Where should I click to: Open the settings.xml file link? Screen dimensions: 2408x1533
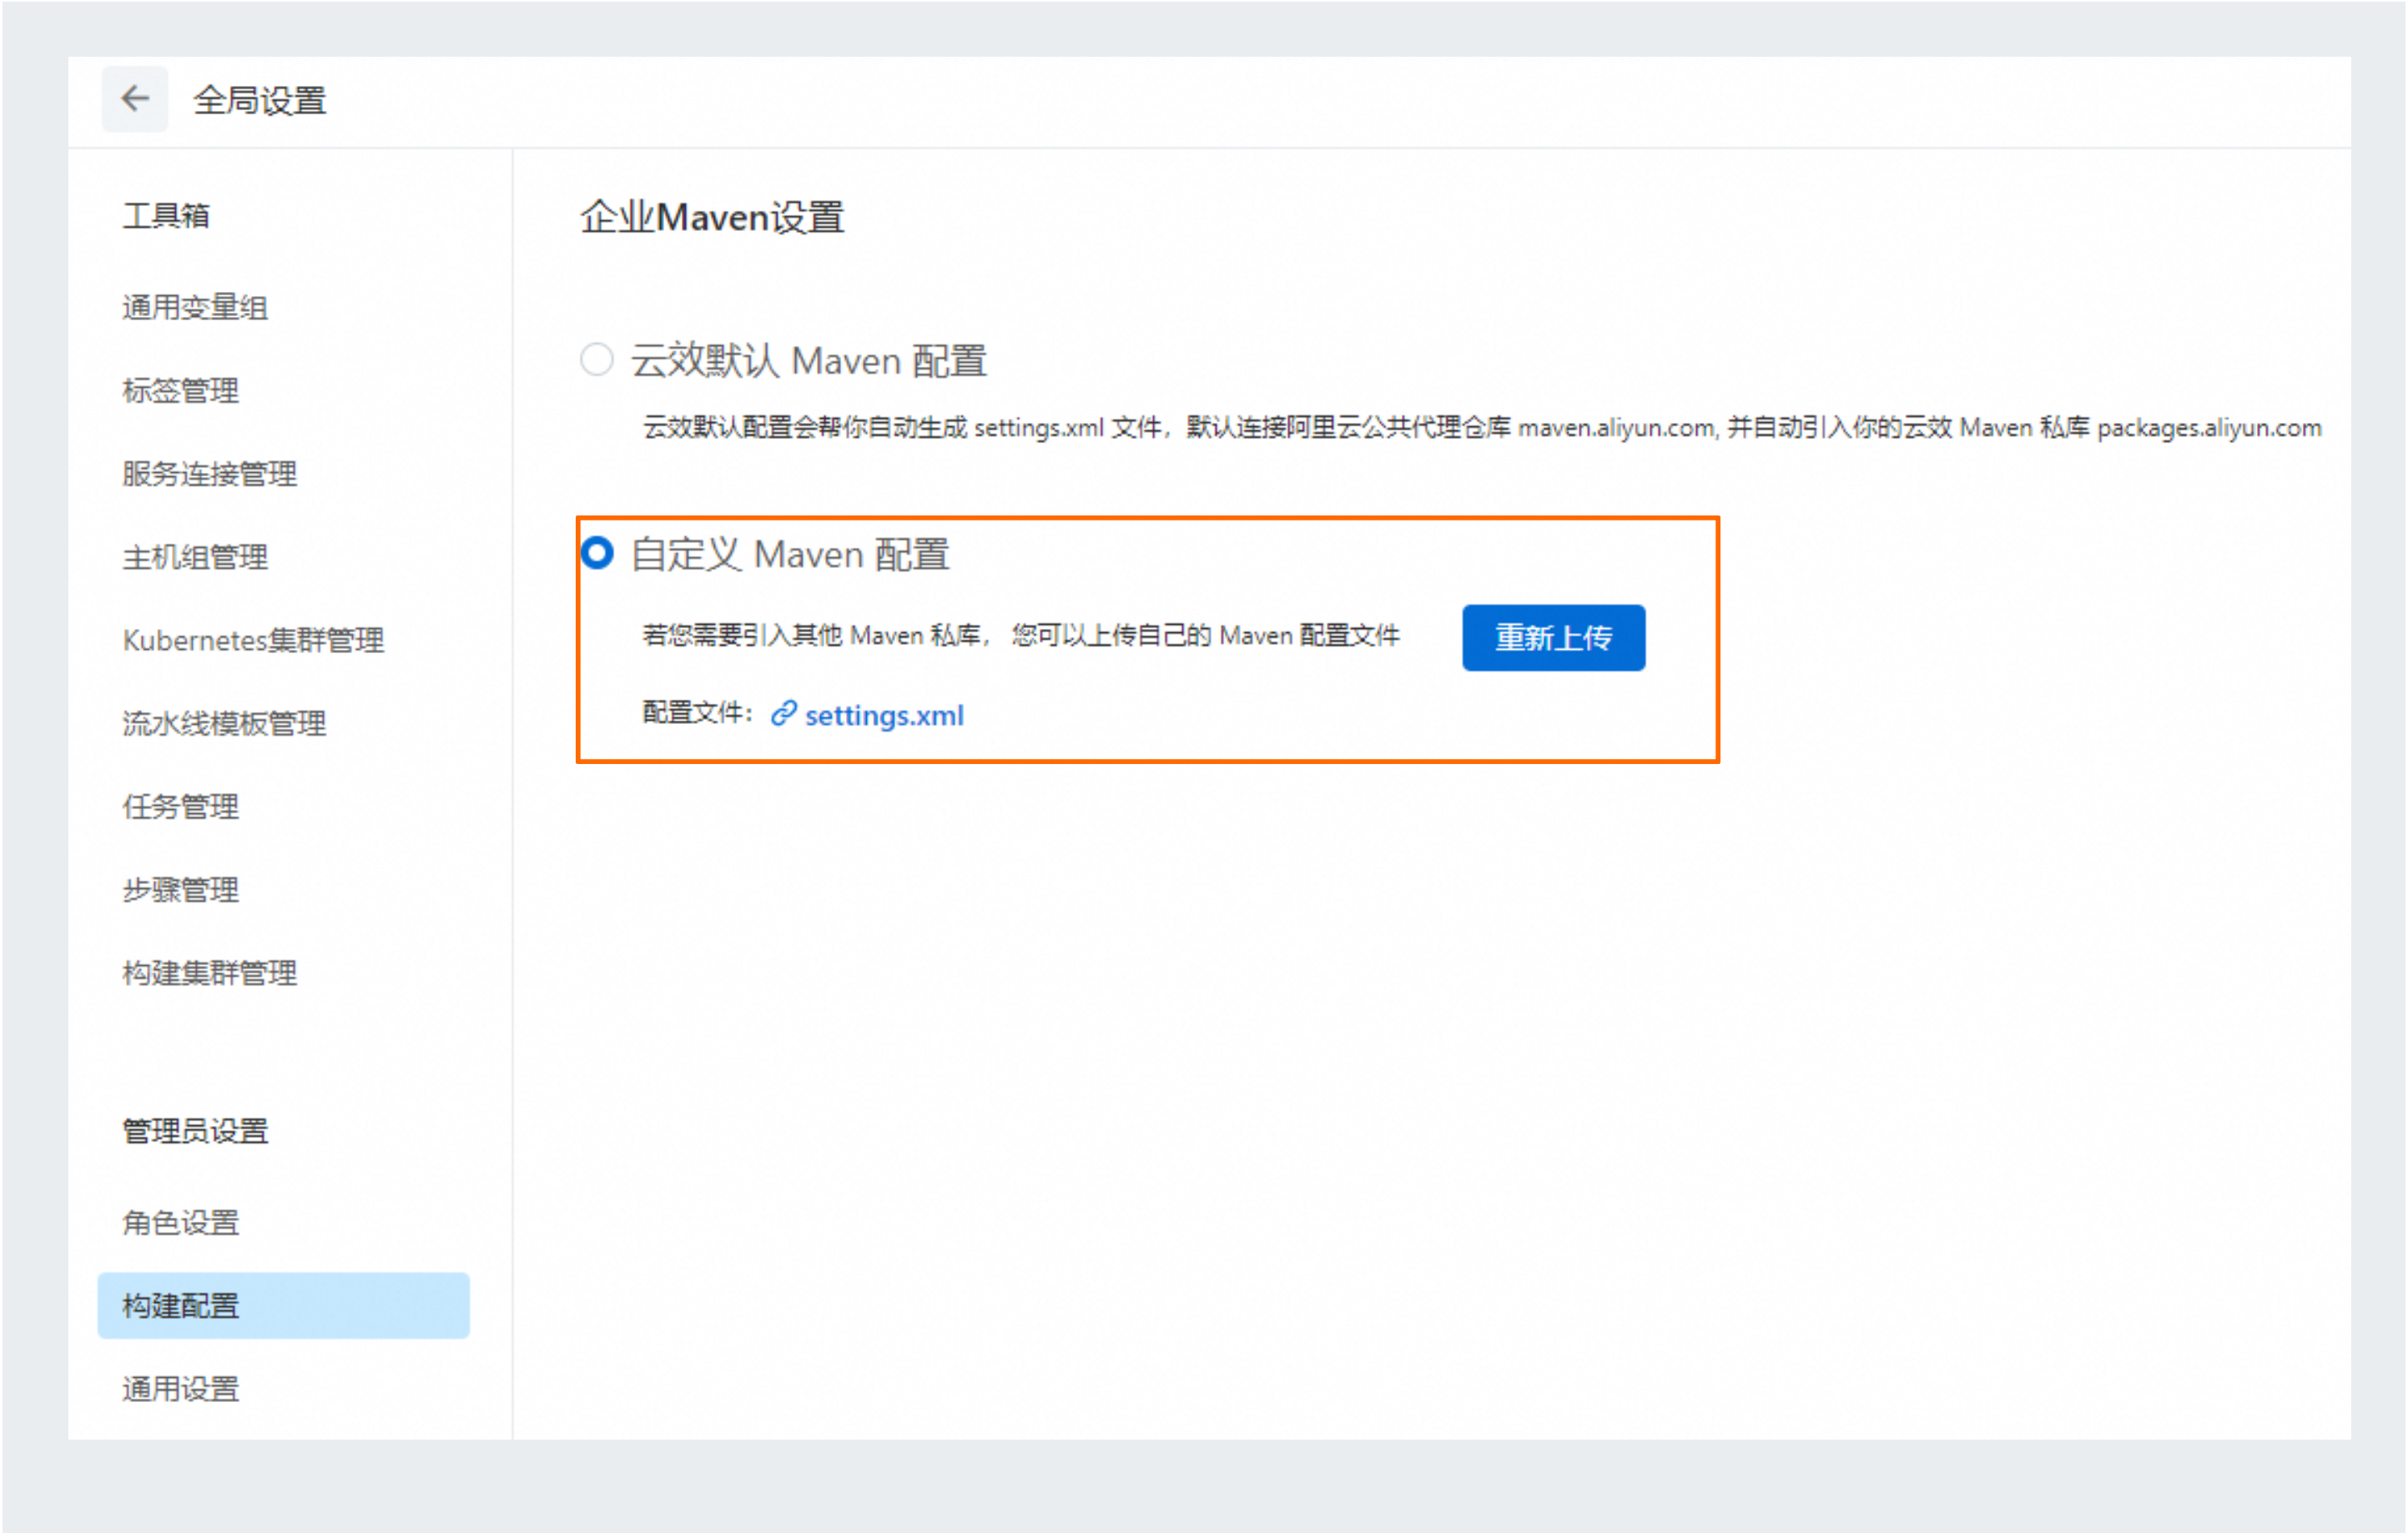tap(884, 716)
